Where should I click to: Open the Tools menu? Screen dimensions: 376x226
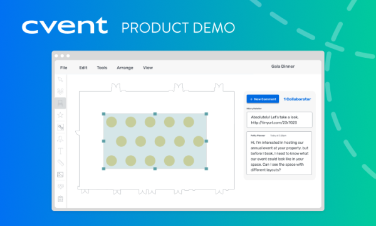(102, 68)
